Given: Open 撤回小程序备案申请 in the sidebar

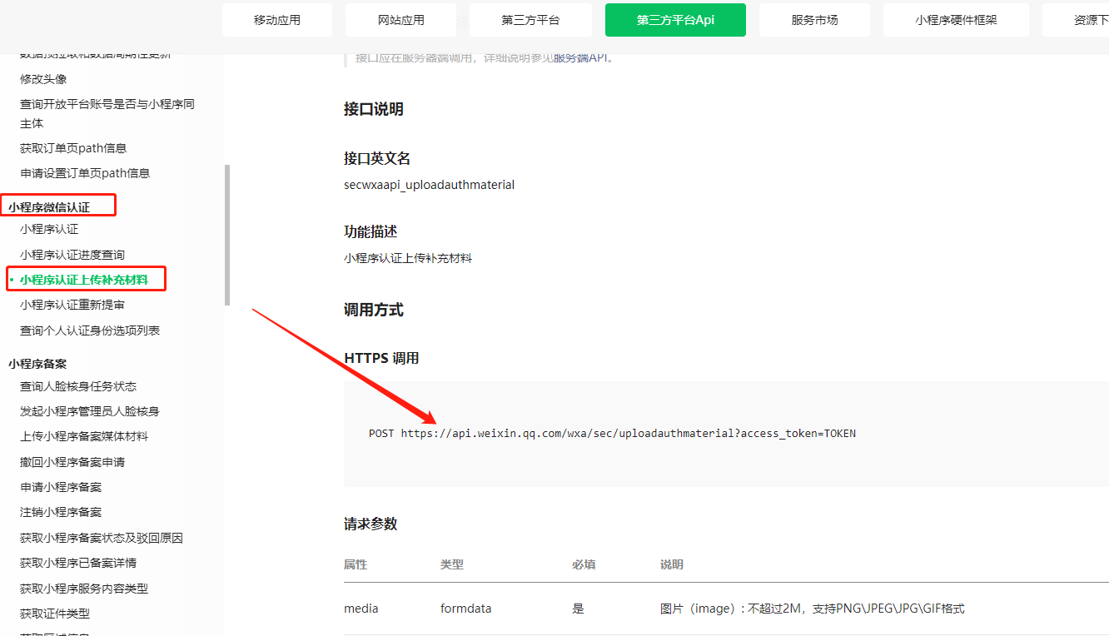Looking at the screenshot, I should (72, 462).
